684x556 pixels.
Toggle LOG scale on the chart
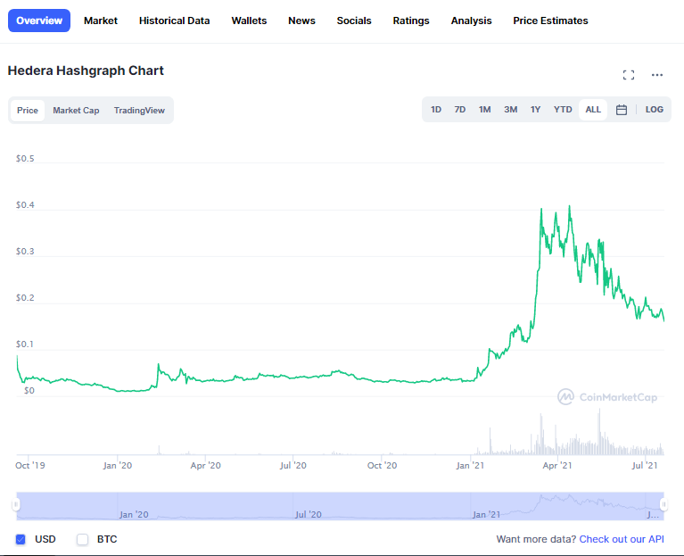tap(654, 110)
